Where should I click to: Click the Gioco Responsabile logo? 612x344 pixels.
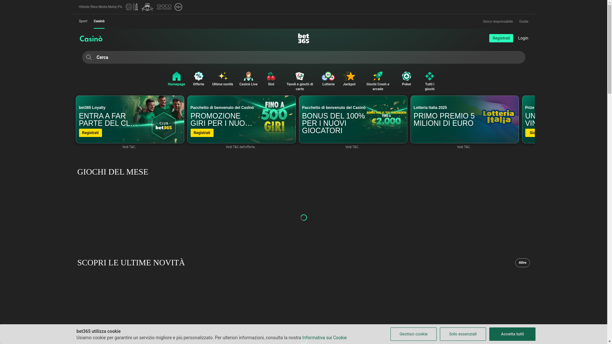click(x=164, y=7)
